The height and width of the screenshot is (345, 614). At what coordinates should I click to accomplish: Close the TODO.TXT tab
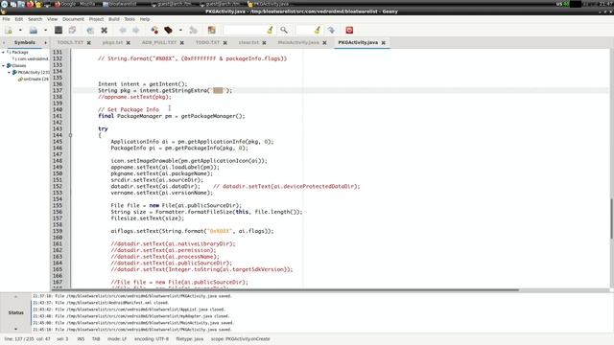pyautogui.click(x=225, y=42)
